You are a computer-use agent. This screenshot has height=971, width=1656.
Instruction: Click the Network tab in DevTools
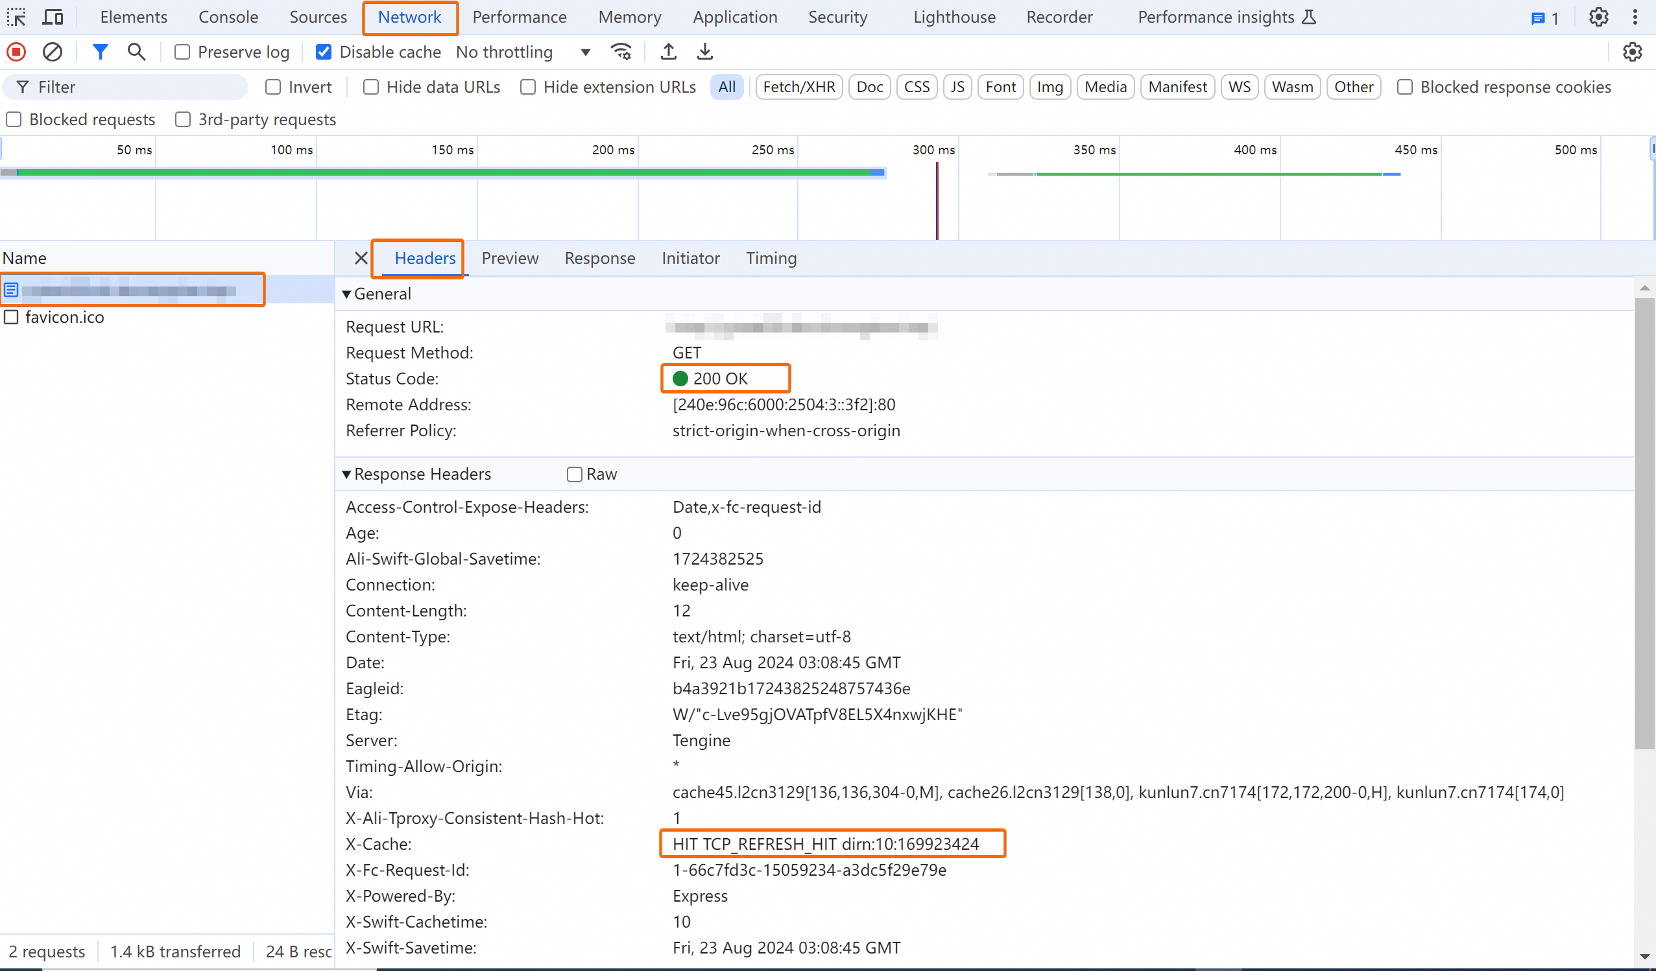tap(409, 16)
